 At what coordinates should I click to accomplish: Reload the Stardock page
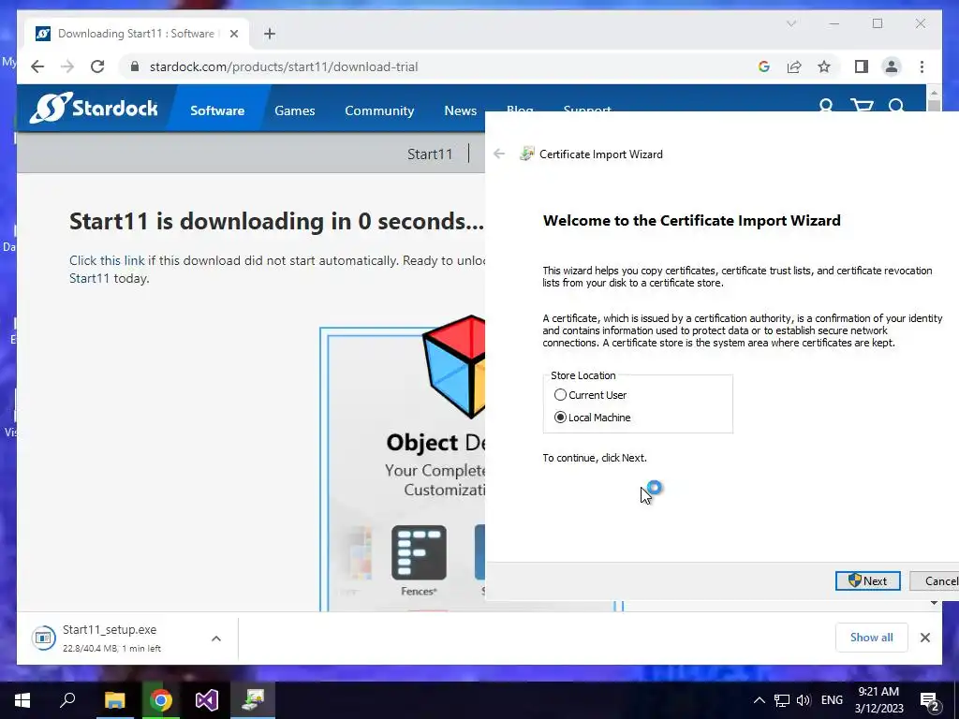coord(97,66)
